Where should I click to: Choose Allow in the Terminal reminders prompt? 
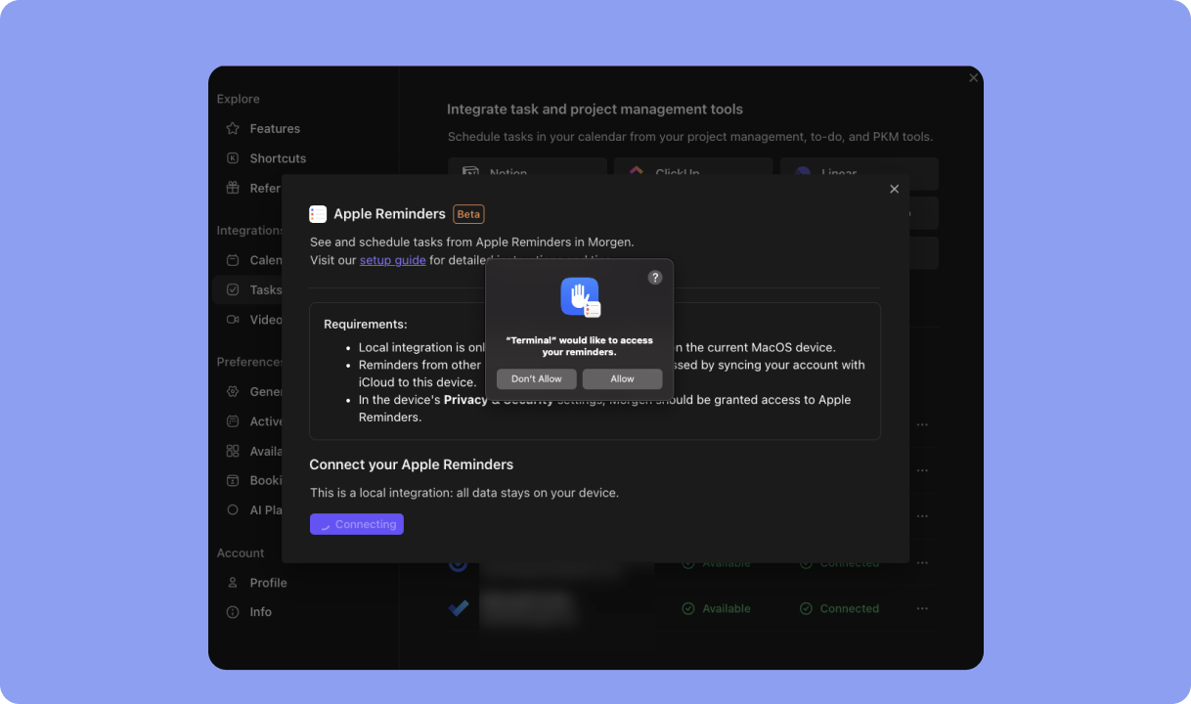[622, 378]
